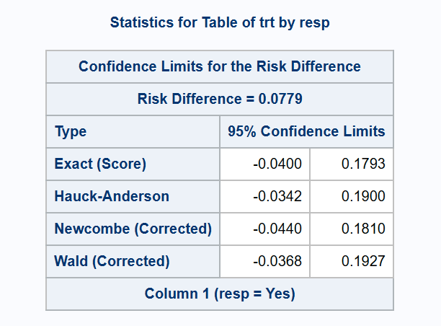Viewport: 441px width, 326px height.
Task: Click the Exact (Score) lower limit -0.0400
Action: [277, 164]
